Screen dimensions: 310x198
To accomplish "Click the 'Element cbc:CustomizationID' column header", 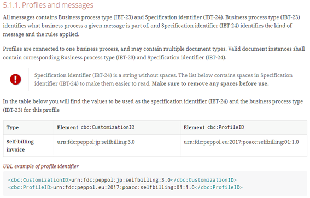I will click(96, 128).
